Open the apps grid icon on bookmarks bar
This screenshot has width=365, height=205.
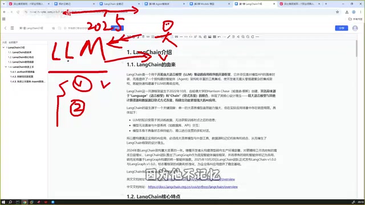pos(4,19)
